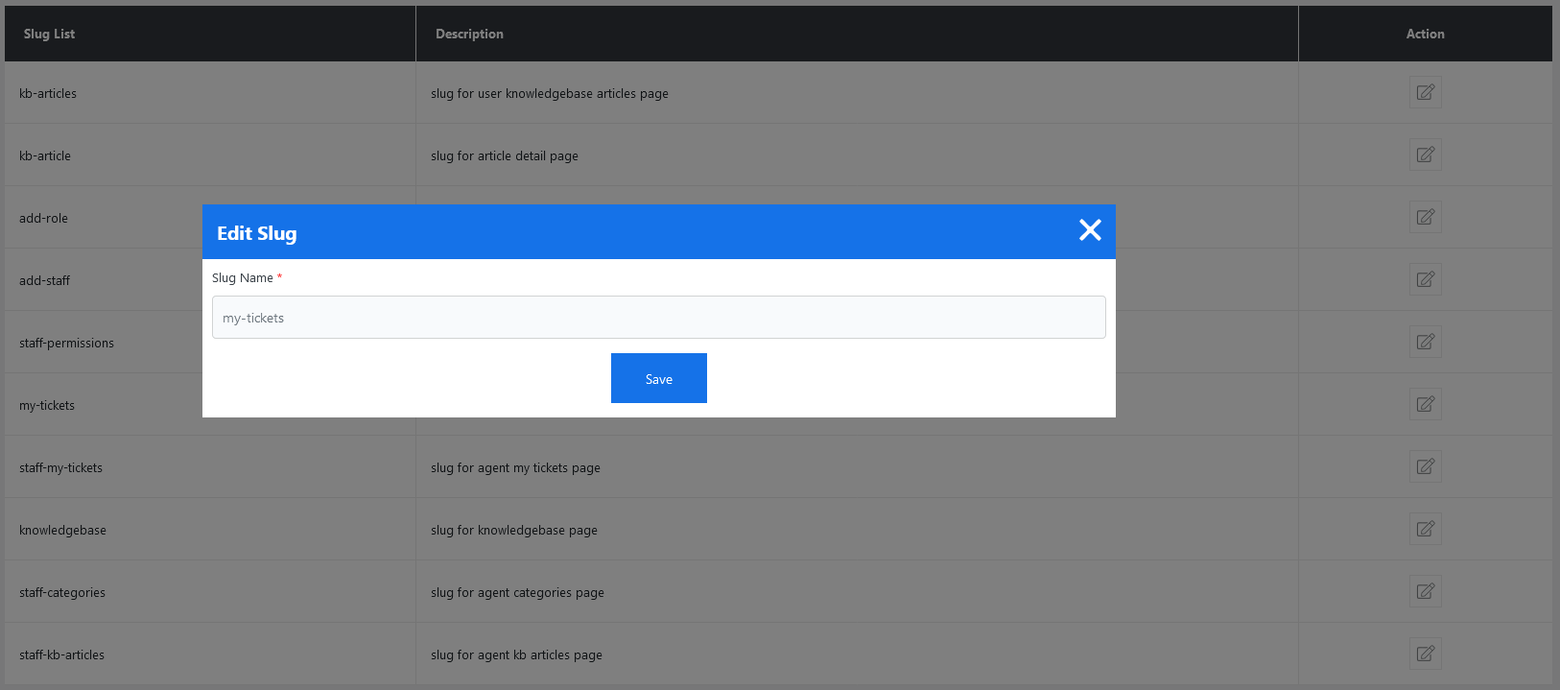Click the my-tickets row edit icon
Image resolution: width=1560 pixels, height=690 pixels.
pyautogui.click(x=1425, y=405)
